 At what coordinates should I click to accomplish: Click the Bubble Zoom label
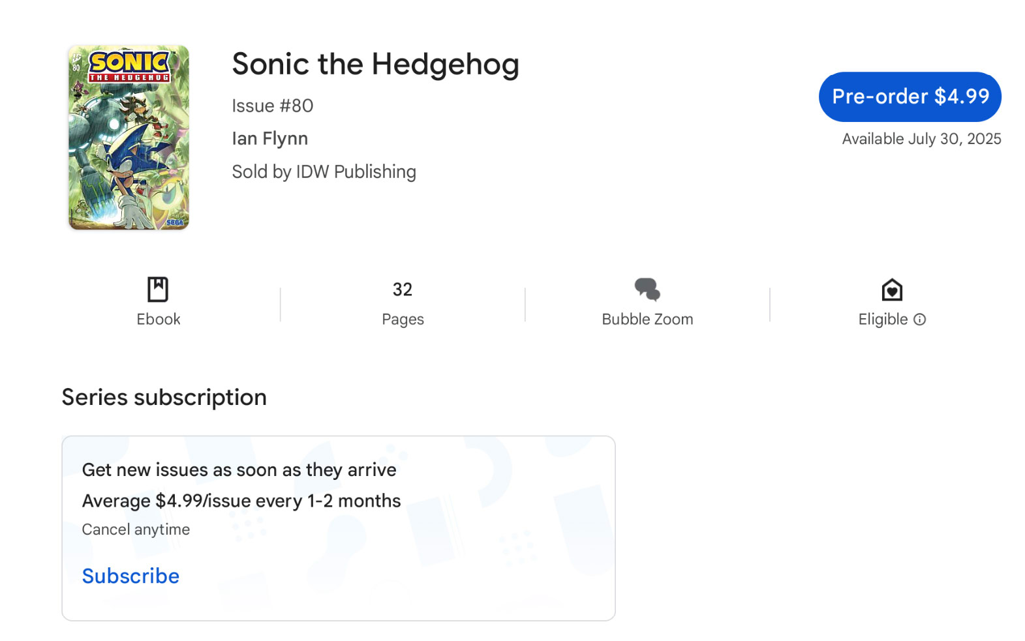click(647, 320)
